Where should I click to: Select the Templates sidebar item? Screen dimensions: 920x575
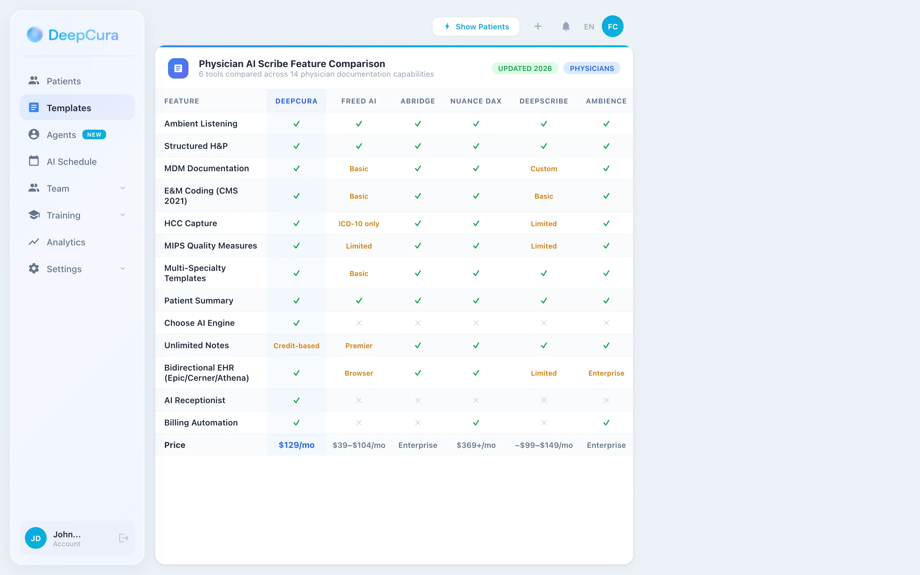click(x=69, y=108)
